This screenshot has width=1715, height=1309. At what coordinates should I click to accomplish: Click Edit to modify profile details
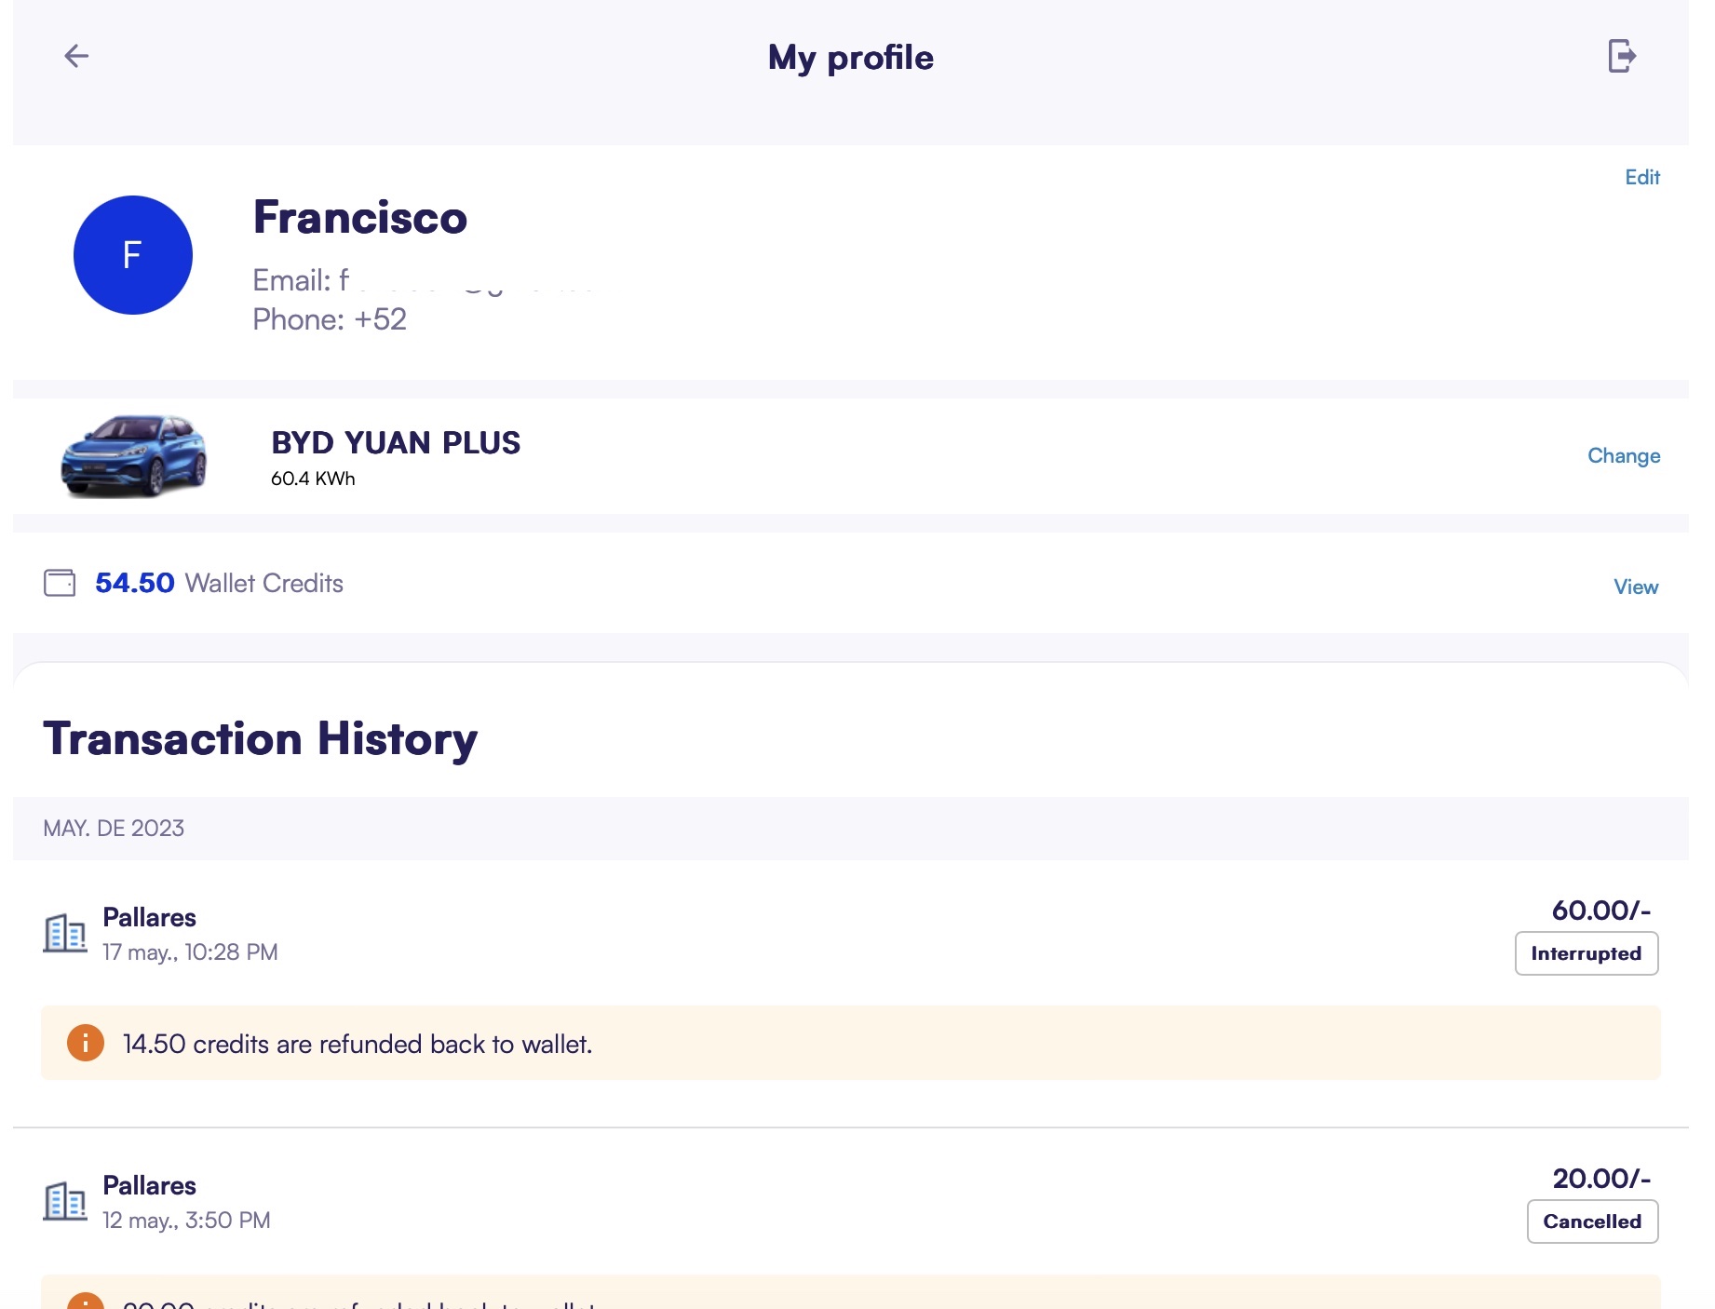point(1642,176)
